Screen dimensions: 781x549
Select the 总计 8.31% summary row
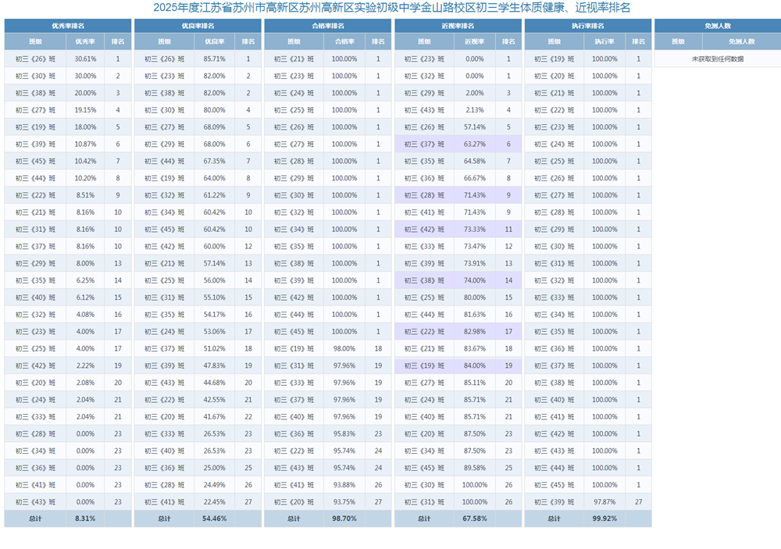click(x=68, y=519)
